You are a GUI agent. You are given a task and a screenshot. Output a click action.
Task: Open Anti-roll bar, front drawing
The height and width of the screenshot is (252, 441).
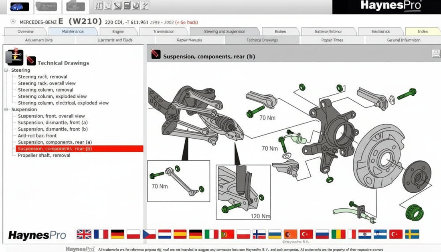(37, 136)
